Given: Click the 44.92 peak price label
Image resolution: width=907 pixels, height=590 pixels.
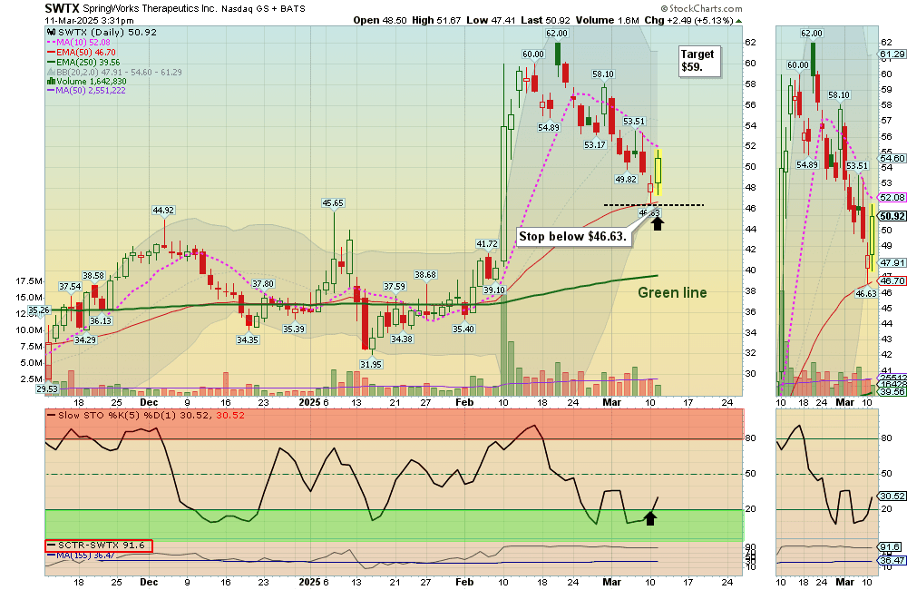Looking at the screenshot, I should point(163,211).
